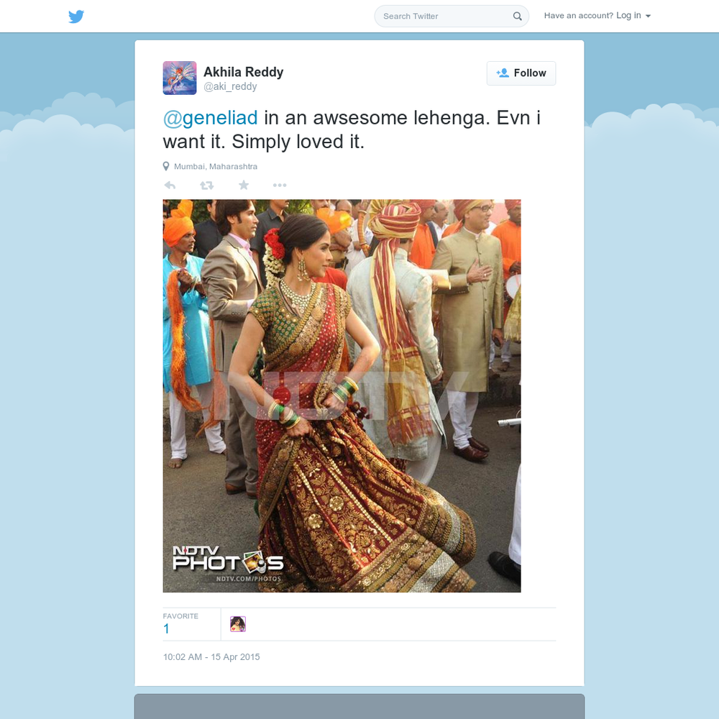Enlarge the NDTV lehenga photo
The image size is (719, 719).
coord(342,395)
